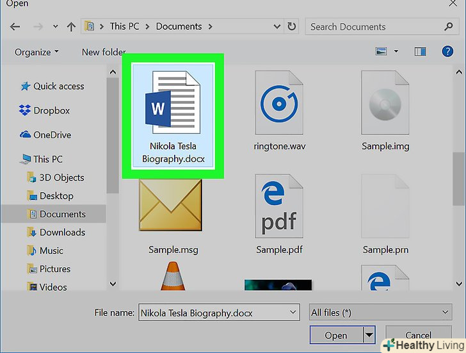This screenshot has width=466, height=353.
Task: Click file list scrollbar up arrow
Action: (x=459, y=72)
